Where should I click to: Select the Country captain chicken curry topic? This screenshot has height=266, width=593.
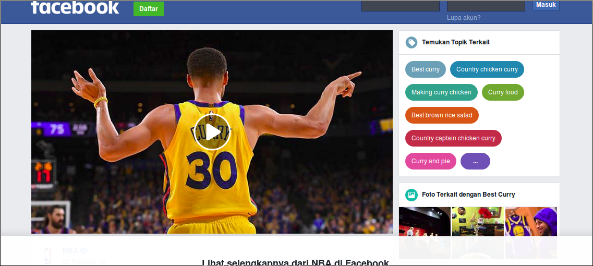(453, 138)
